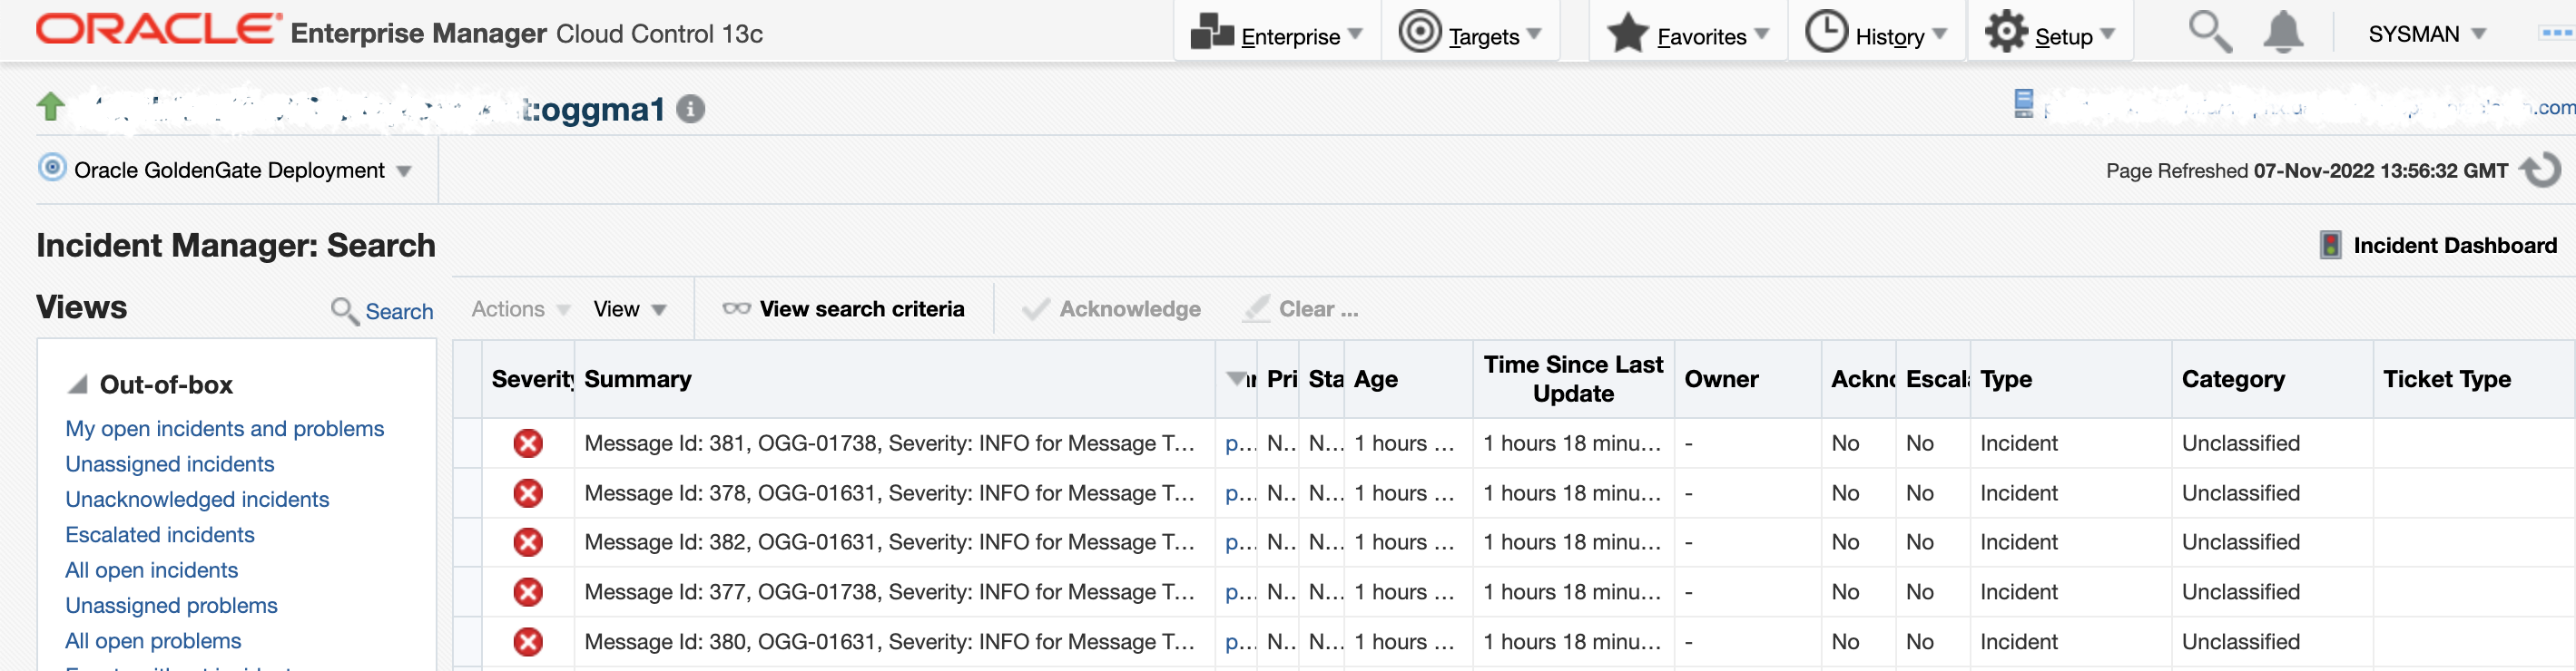Open target link in Message Id 378 row
Image resolution: width=2576 pixels, height=671 pixels.
[x=1240, y=493]
